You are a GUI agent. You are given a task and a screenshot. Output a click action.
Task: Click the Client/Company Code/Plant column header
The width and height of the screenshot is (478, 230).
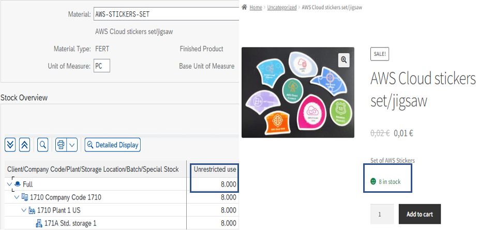click(93, 169)
